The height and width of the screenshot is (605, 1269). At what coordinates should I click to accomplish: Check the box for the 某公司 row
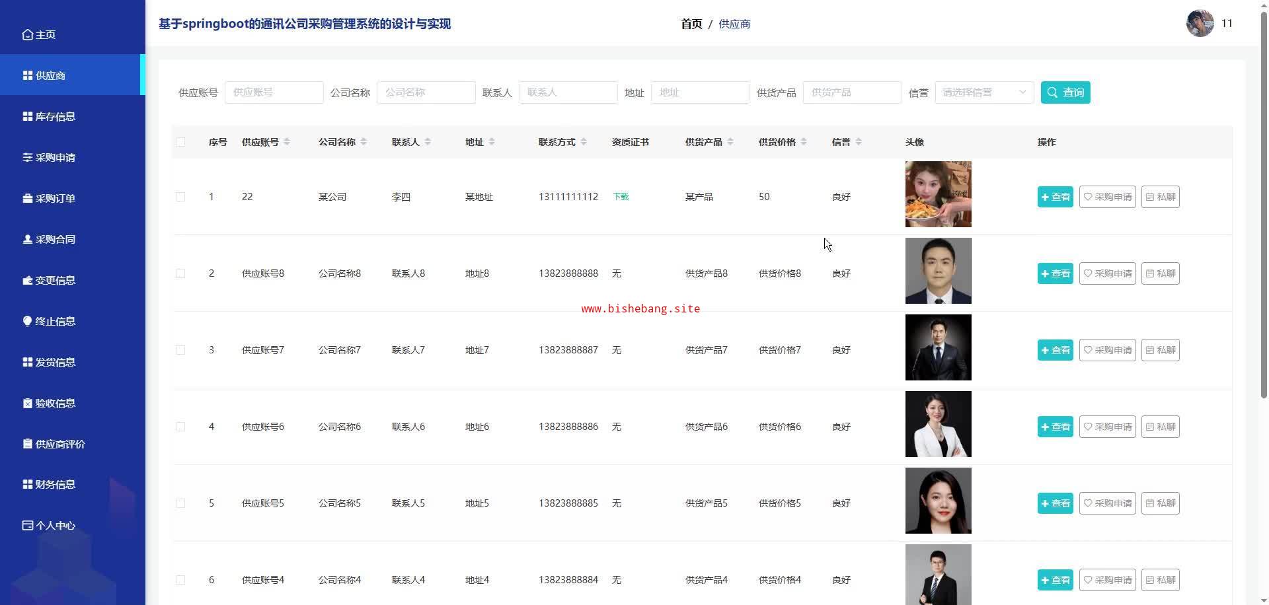(180, 197)
